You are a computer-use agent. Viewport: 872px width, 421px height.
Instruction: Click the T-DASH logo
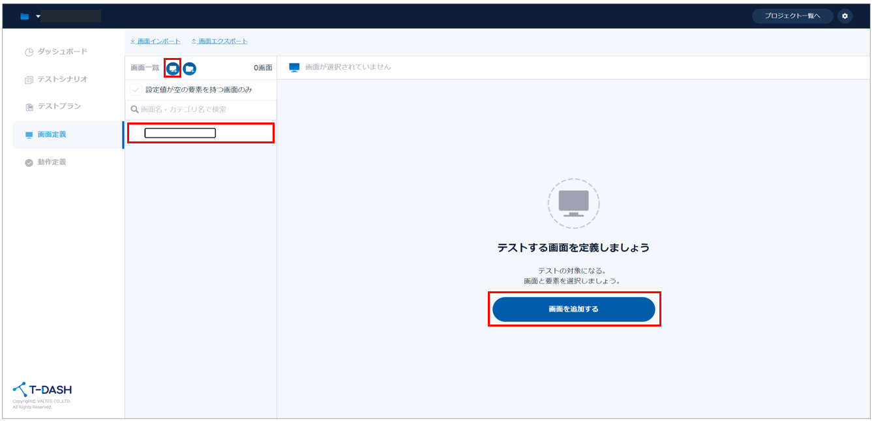click(x=42, y=390)
